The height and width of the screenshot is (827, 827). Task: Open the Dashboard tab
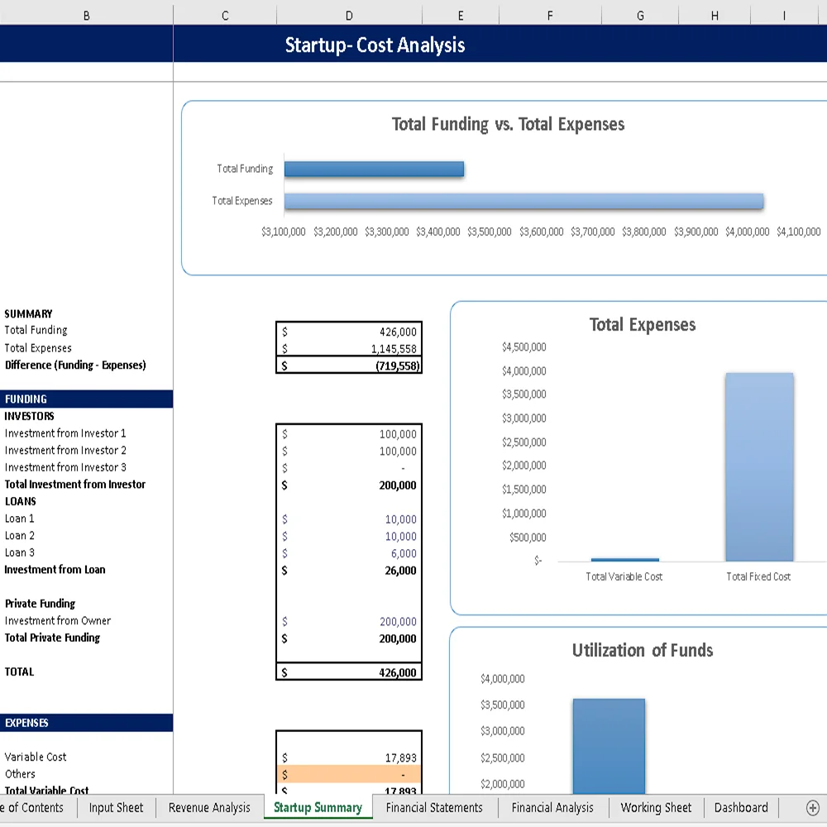pyautogui.click(x=740, y=808)
